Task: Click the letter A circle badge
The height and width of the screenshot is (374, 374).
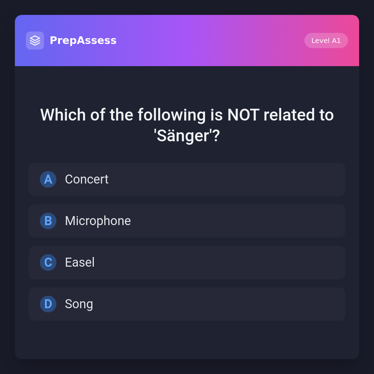Action: (x=48, y=179)
